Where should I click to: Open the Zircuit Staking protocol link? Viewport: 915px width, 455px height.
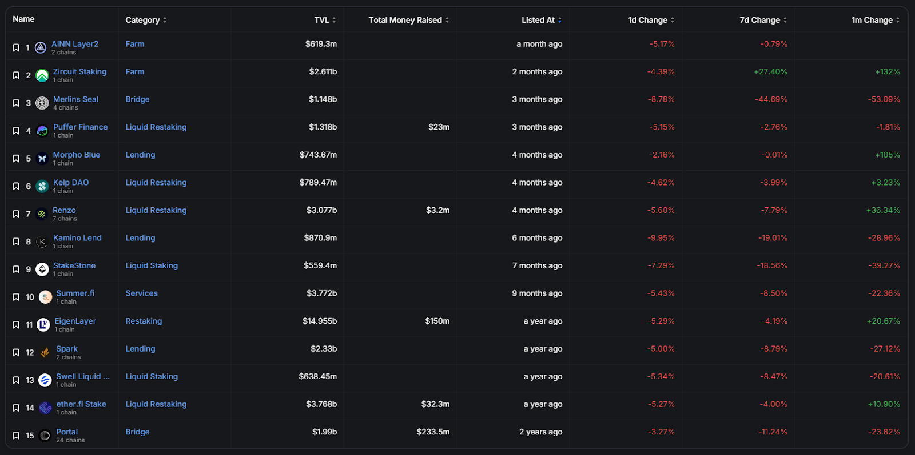coord(80,71)
